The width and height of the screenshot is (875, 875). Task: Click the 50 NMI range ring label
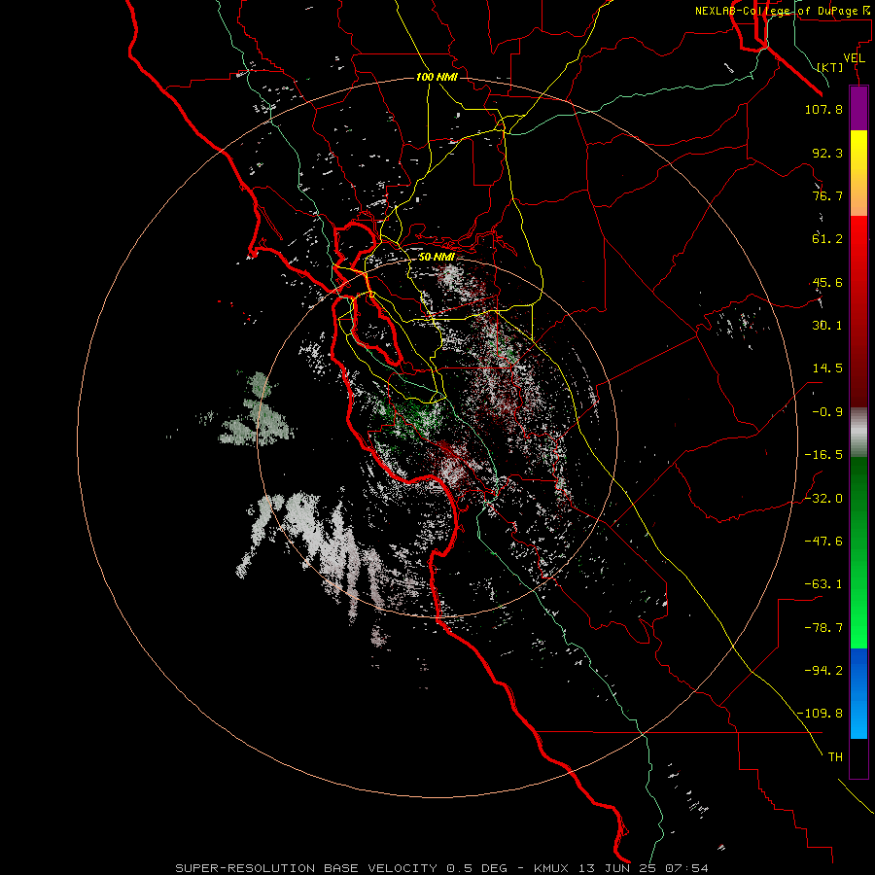pos(437,257)
